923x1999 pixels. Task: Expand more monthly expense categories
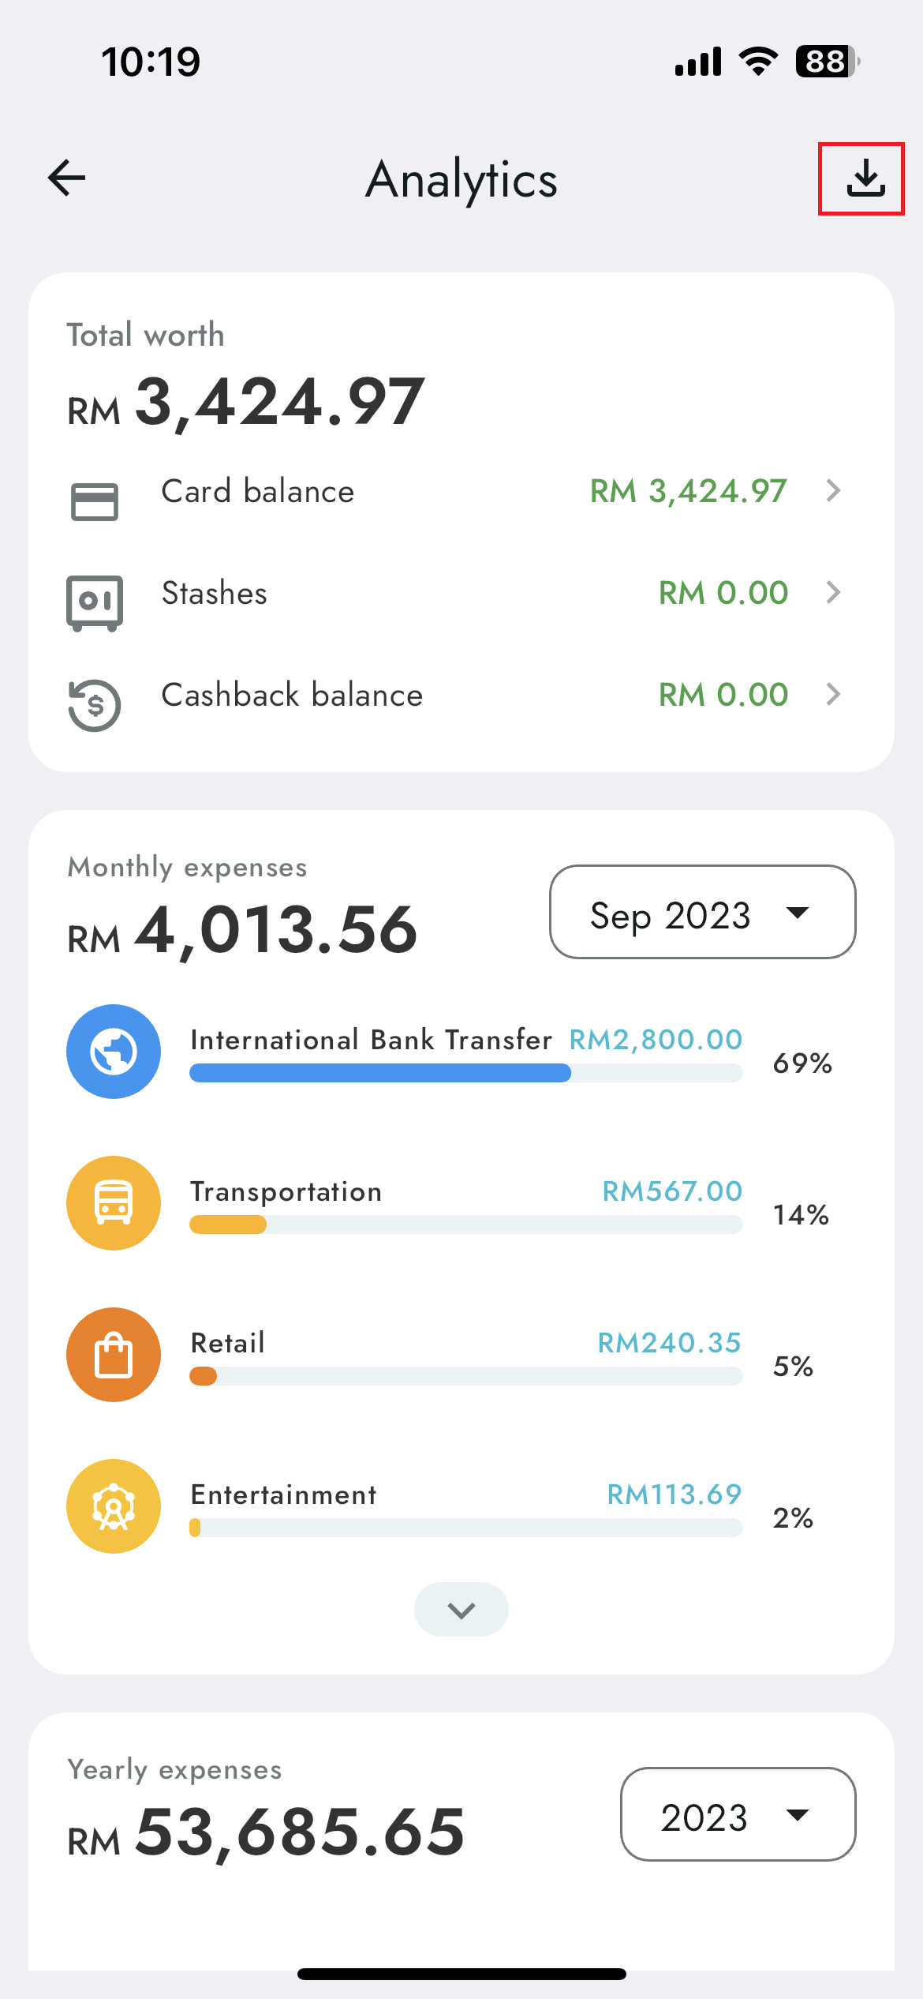(x=461, y=1609)
